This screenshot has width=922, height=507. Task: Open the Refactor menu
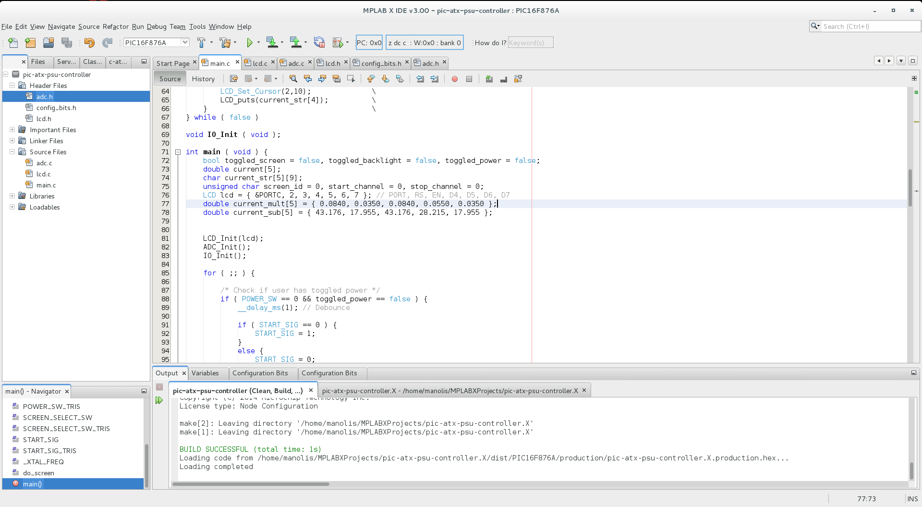pyautogui.click(x=115, y=26)
